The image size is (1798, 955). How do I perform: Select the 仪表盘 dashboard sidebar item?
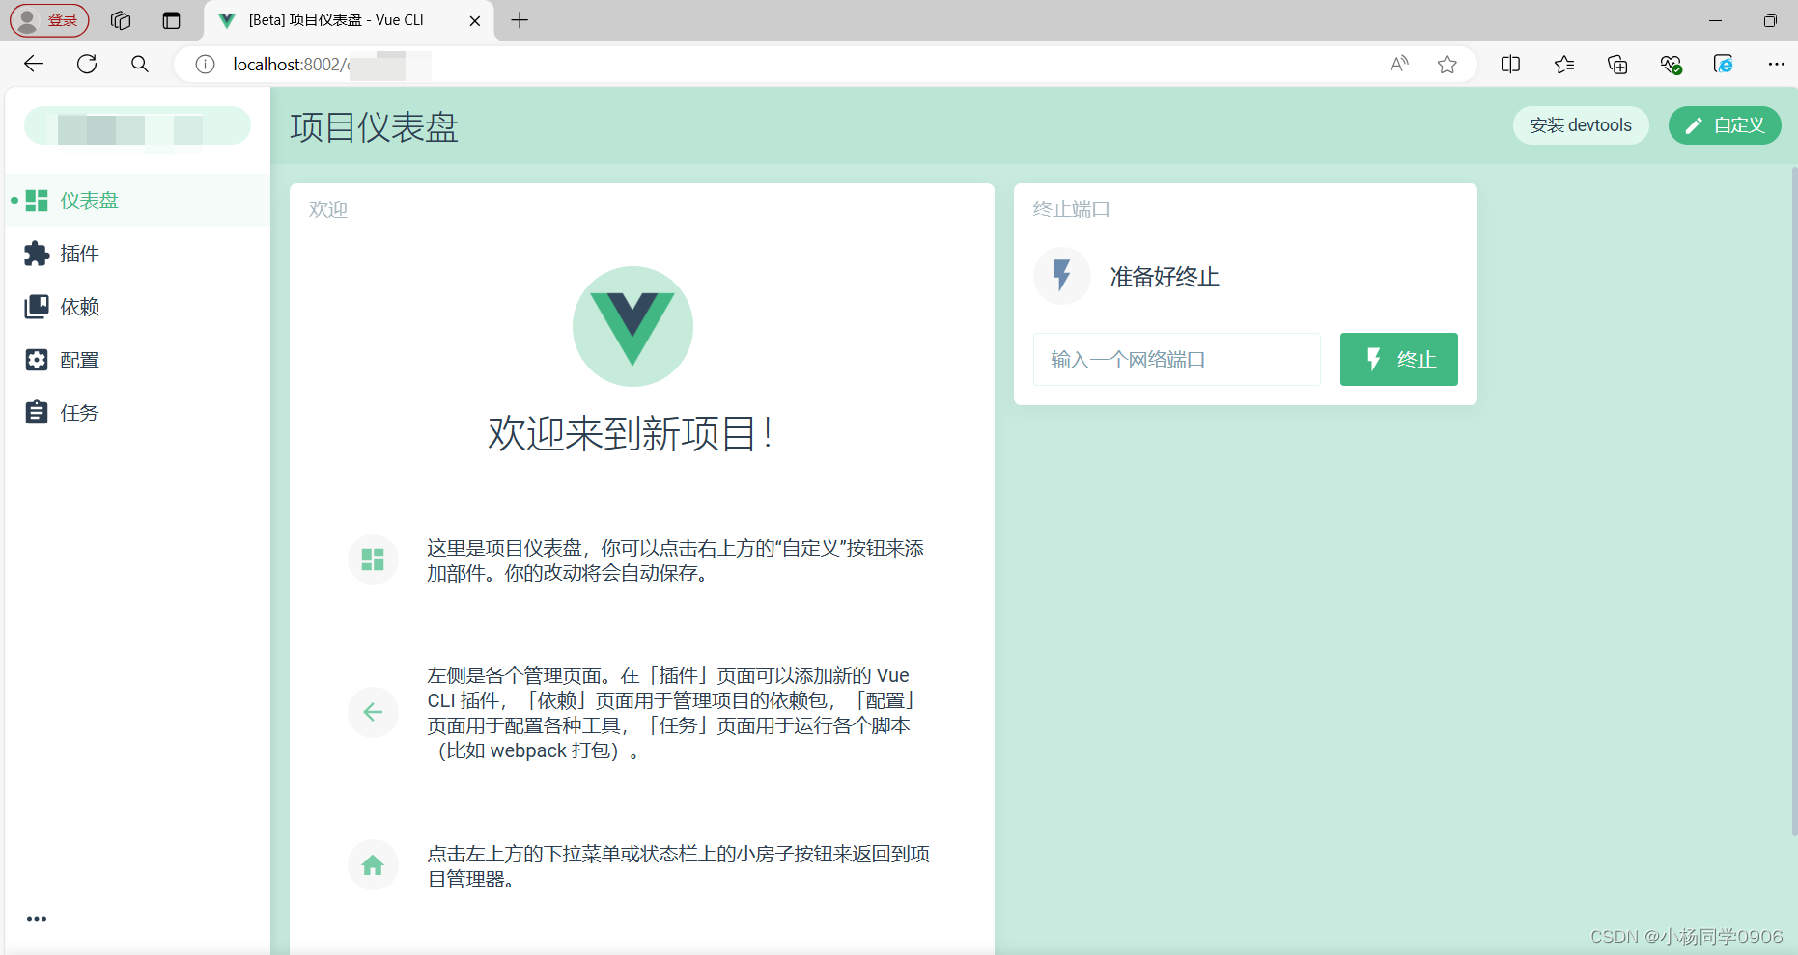pyautogui.click(x=89, y=201)
